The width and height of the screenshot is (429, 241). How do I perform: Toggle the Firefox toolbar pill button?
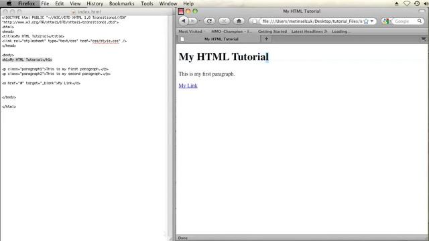tap(422, 11)
